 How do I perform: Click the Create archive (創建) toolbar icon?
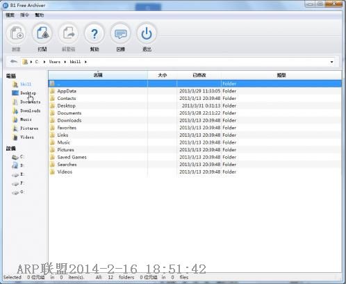pos(17,33)
